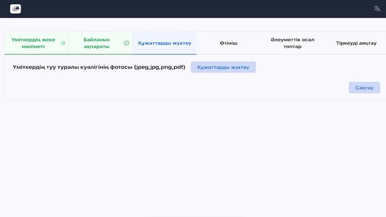The image size is (386, 217).
Task: Open the Әлеуметтік осал топтар tab
Action: pos(292,43)
